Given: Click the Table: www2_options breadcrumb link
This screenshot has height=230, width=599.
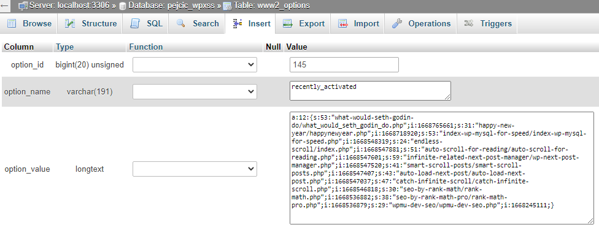Looking at the screenshot, I should tap(271, 6).
